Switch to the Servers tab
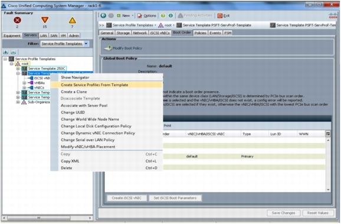The height and width of the screenshot is (224, 341). pyautogui.click(x=31, y=35)
